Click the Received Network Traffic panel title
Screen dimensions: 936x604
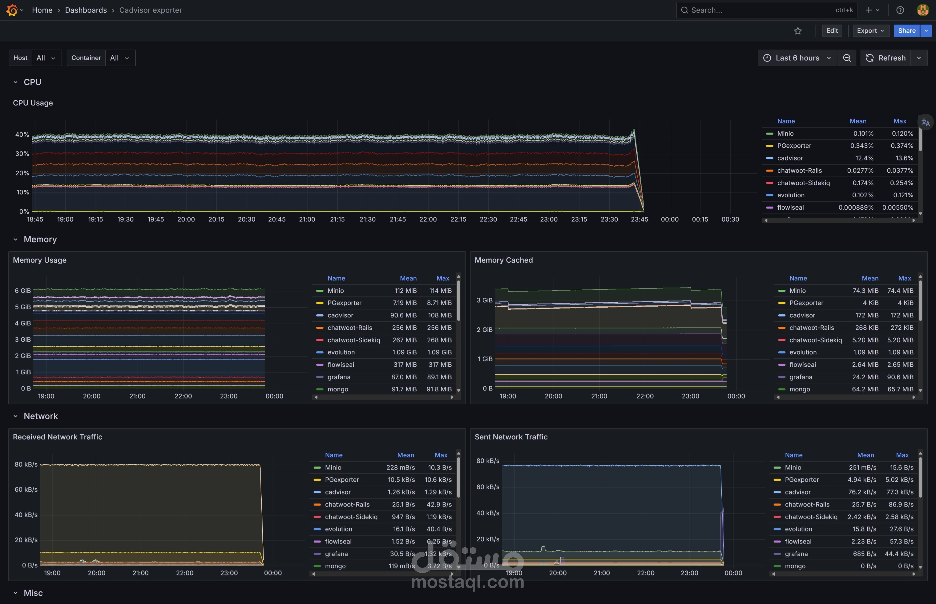[57, 437]
